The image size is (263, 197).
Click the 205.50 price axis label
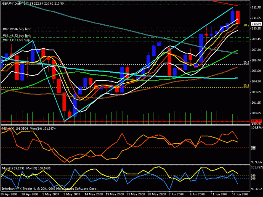click(256, 71)
